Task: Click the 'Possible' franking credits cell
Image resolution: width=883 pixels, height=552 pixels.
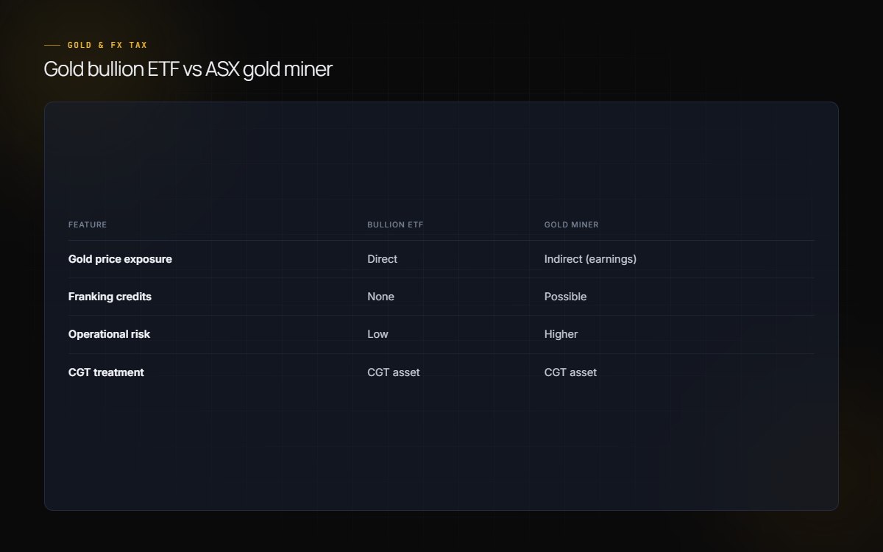Action: tap(565, 297)
